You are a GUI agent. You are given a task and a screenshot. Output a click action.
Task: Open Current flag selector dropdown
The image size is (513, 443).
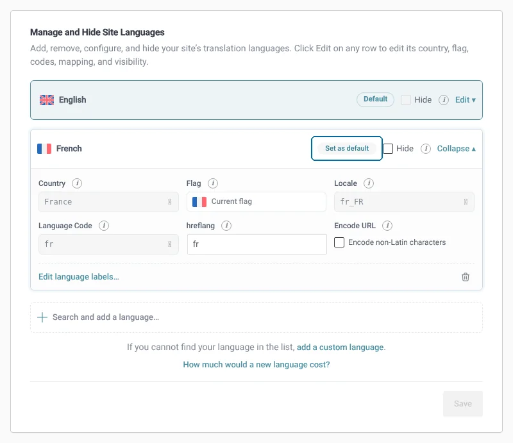click(256, 202)
